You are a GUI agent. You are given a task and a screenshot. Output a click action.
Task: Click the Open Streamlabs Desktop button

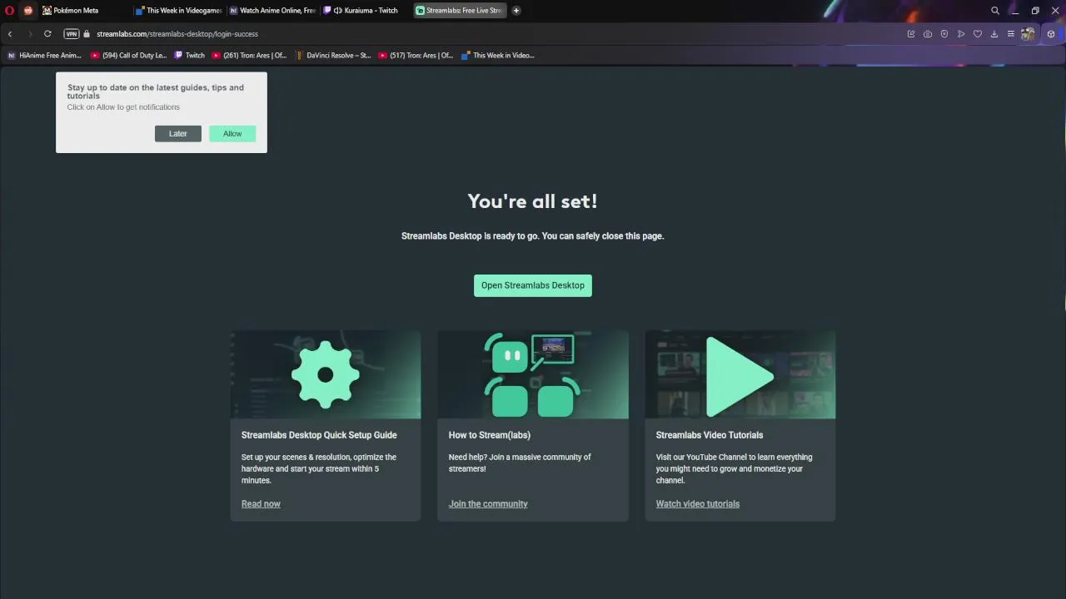[533, 285]
